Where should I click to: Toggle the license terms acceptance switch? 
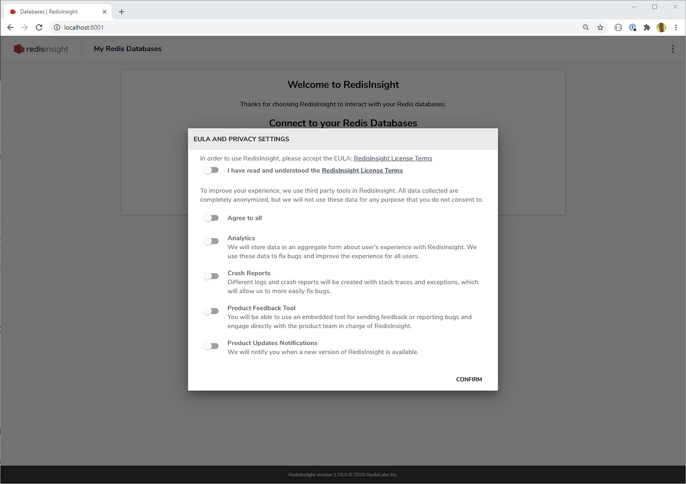[211, 170]
